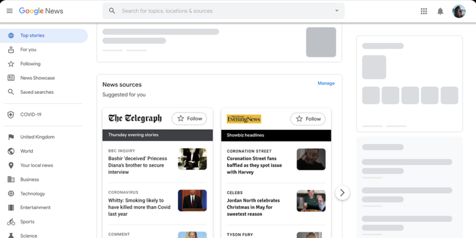Click the Technology chip icon

pos(11,193)
